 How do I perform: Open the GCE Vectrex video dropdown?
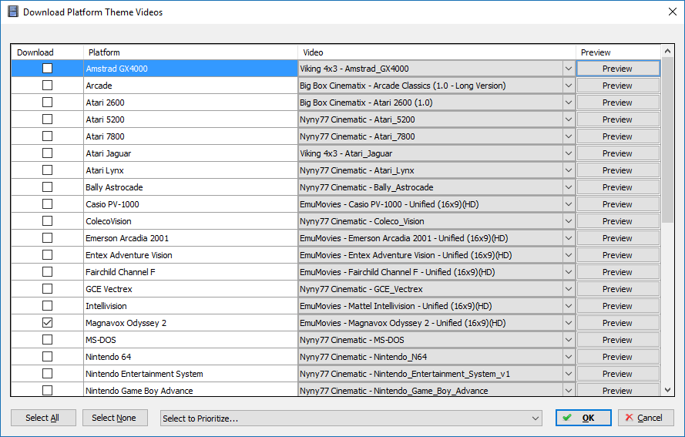[569, 289]
